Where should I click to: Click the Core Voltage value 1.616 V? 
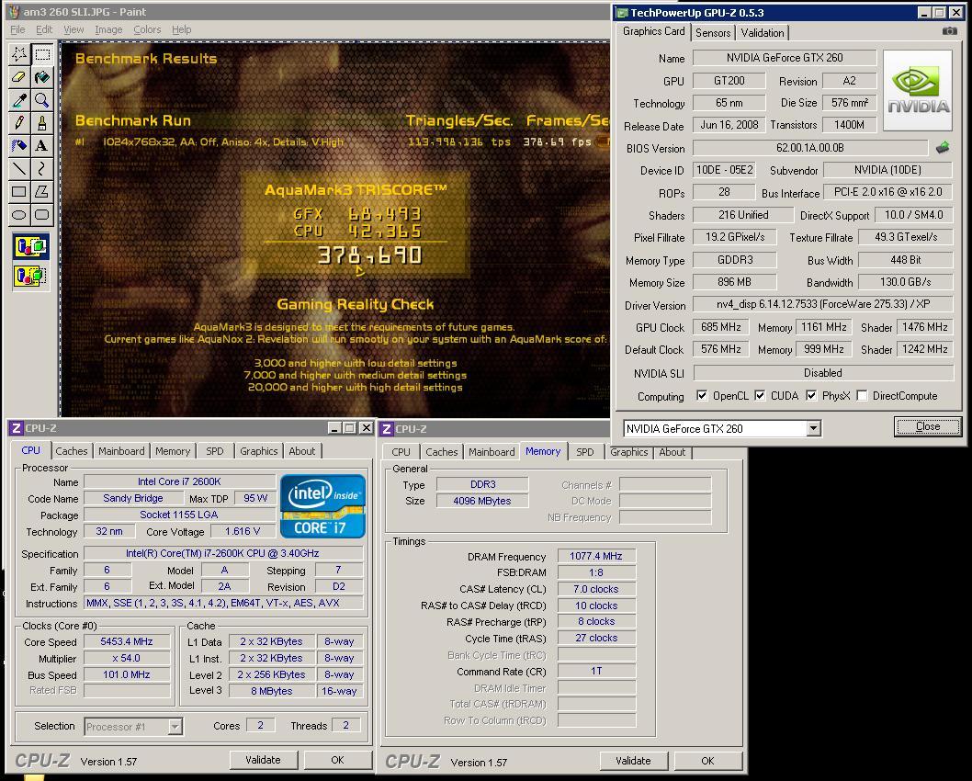click(243, 531)
